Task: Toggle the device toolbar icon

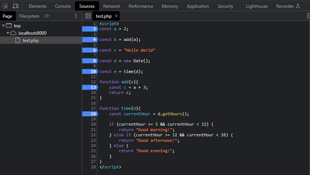Action: [x=16, y=6]
